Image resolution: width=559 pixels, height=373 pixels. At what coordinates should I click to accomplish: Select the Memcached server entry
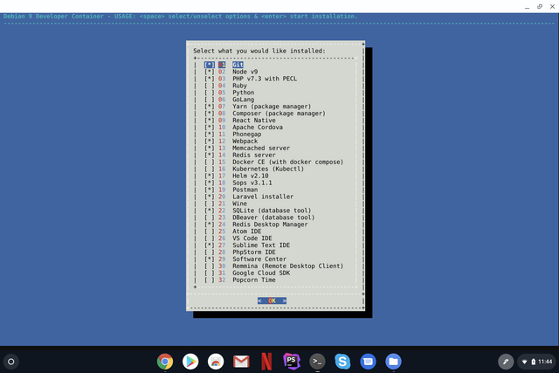pos(247,148)
